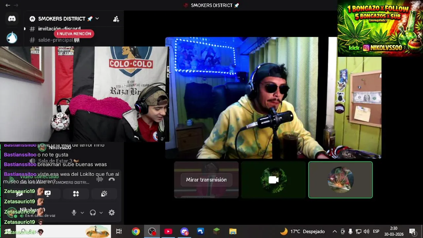Select the server icon below Discord home
Image resolution: width=423 pixels, height=238 pixels.
(12, 38)
